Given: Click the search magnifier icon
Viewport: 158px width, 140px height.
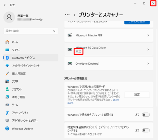Looking at the screenshot, I should coord(54,31).
